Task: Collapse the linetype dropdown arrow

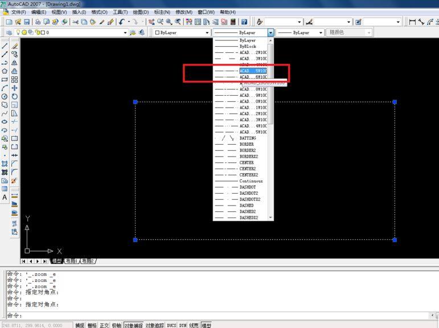Action: [270, 33]
